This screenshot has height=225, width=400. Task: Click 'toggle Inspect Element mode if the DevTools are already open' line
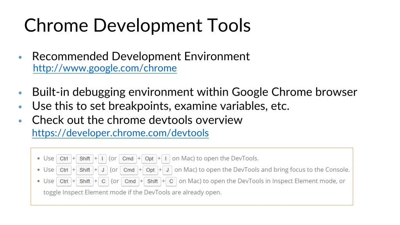[x=132, y=192]
